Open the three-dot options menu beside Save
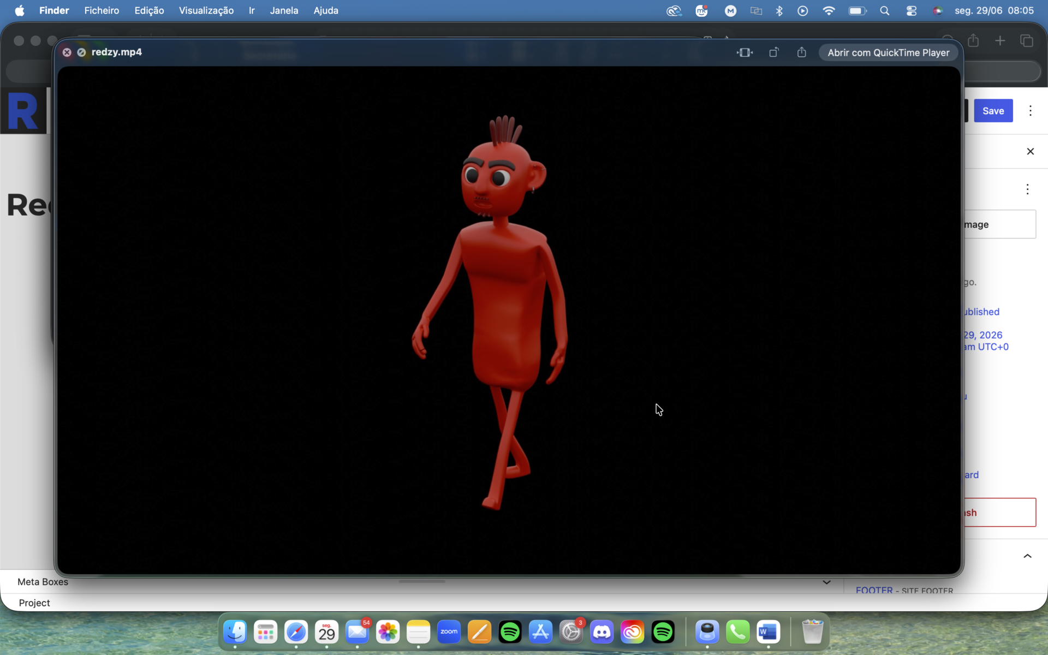1048x655 pixels. pos(1030,111)
